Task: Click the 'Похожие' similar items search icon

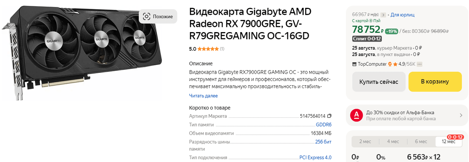Action: pyautogui.click(x=147, y=16)
